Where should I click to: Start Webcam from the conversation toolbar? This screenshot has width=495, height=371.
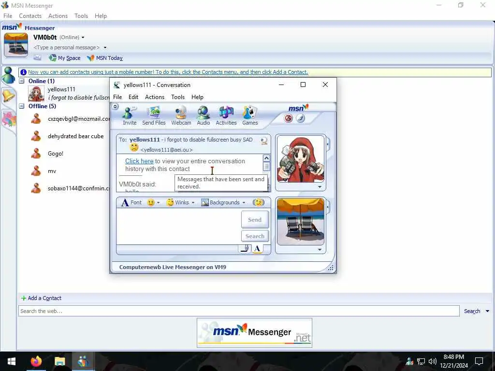click(181, 116)
